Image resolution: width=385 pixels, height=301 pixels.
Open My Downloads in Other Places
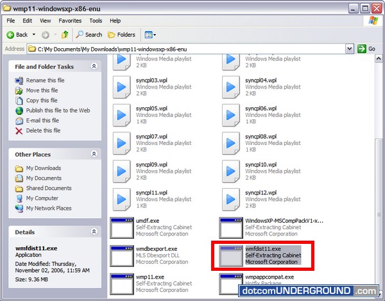44,168
